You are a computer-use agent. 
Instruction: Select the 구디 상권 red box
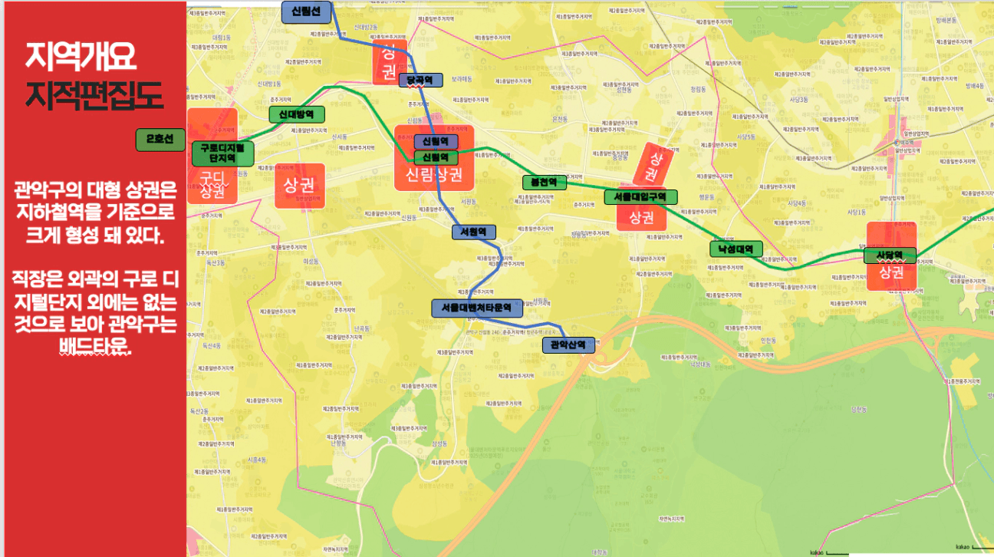[x=212, y=186]
